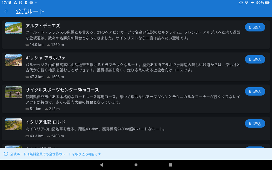Import the サイクルスポーツセンター5kmコース route
The height and width of the screenshot is (170, 272).
point(255,91)
